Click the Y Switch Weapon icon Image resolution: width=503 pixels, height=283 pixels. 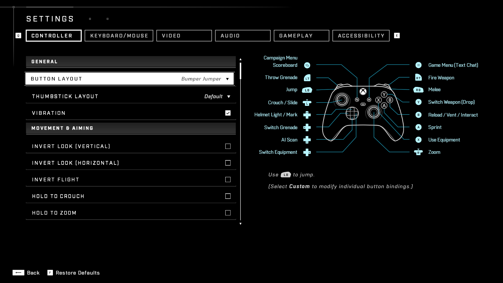click(x=418, y=102)
